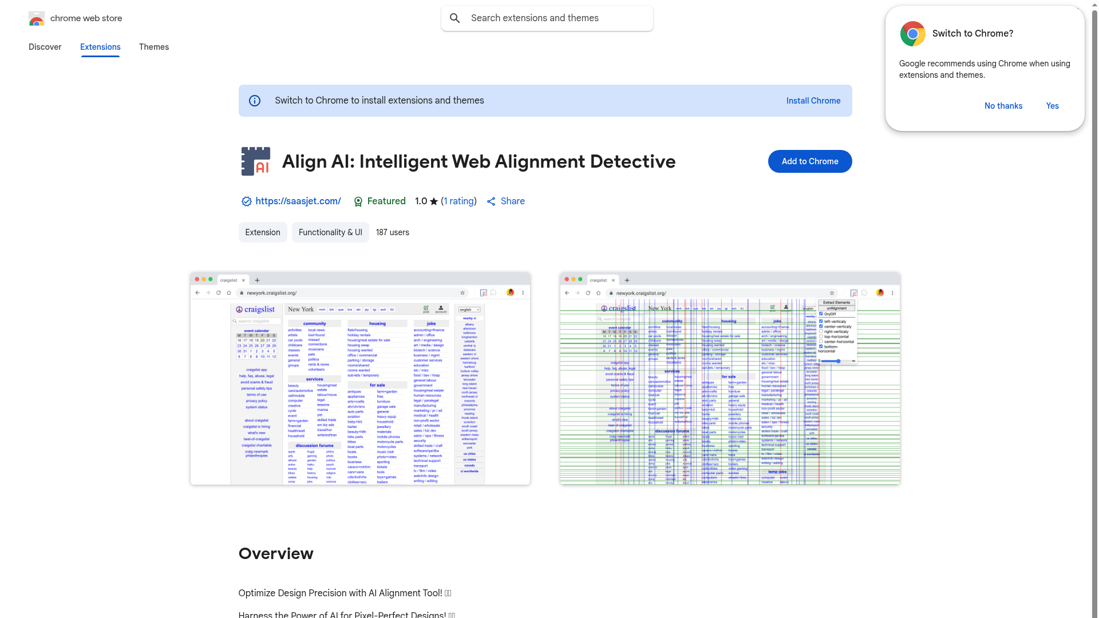The image size is (1099, 618).
Task: Click the Share link text
Action: (513, 201)
